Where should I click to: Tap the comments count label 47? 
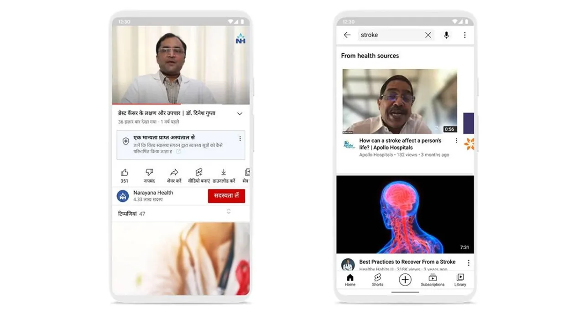click(142, 214)
